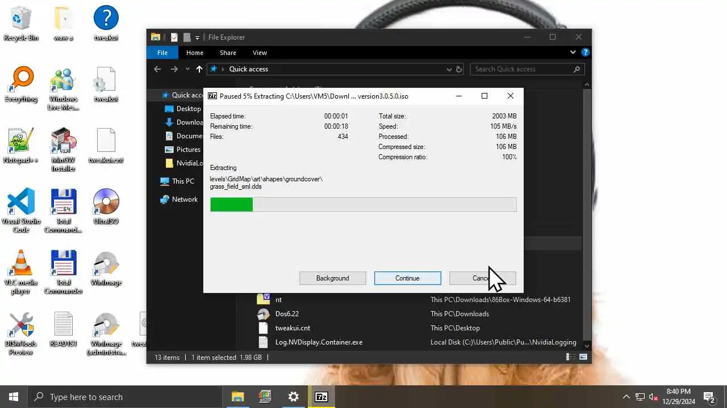Image resolution: width=727 pixels, height=408 pixels.
Task: Launch the Everything search icon
Action: (x=21, y=84)
